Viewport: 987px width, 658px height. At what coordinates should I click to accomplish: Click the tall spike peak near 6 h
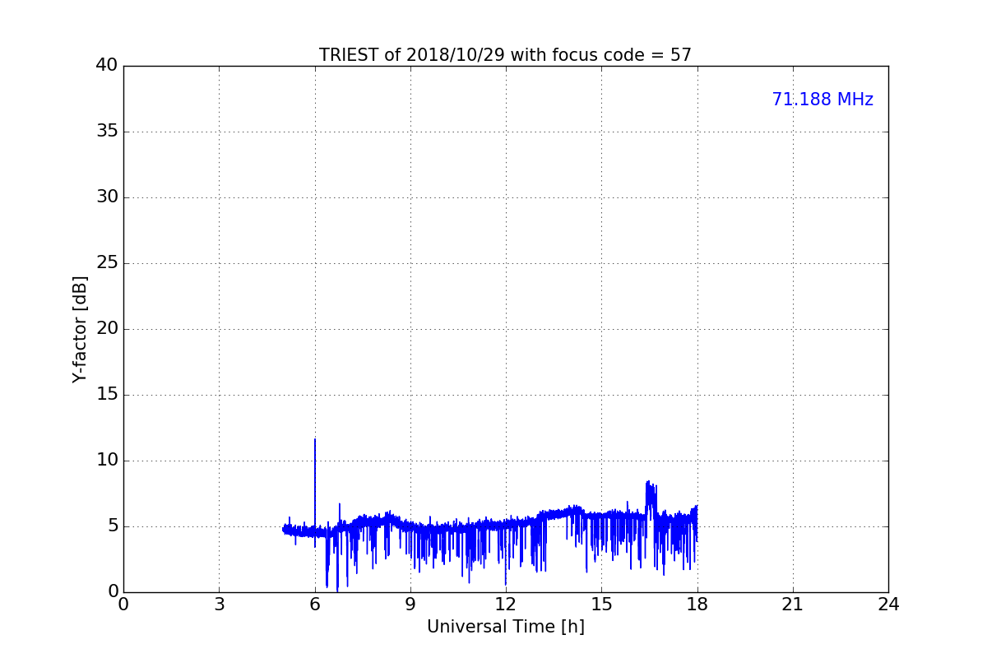pos(314,440)
